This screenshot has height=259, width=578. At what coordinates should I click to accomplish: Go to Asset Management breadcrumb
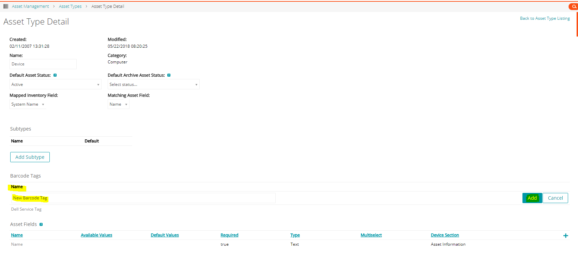[30, 6]
